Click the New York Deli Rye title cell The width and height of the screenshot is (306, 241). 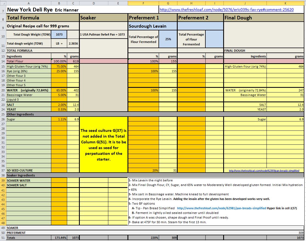pos(30,10)
